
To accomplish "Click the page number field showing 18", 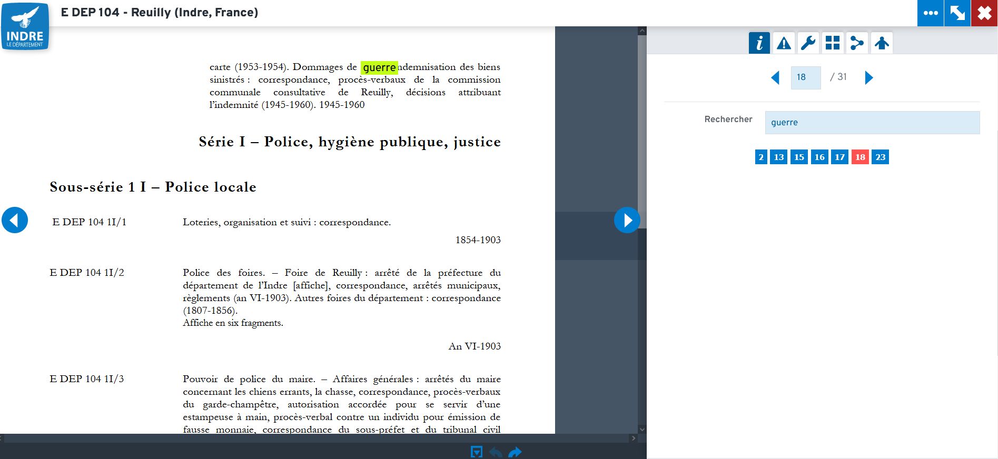I will (x=805, y=77).
